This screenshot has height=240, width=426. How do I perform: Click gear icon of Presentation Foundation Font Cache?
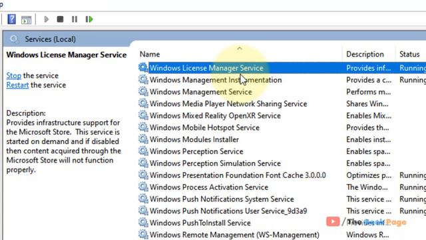point(143,175)
